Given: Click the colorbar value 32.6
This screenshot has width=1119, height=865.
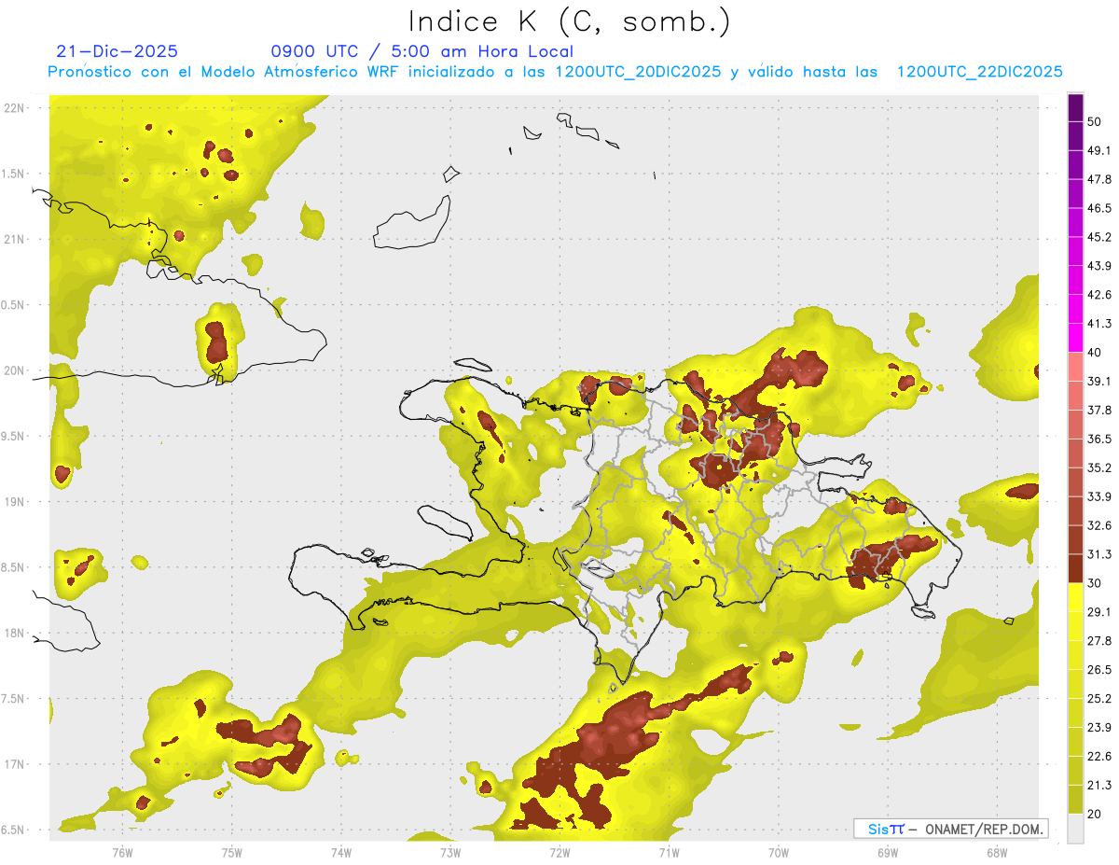Looking at the screenshot, I should [x=1099, y=525].
